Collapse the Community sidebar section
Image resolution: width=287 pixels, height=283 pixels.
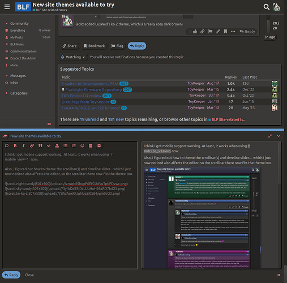pyautogui.click(x=17, y=23)
